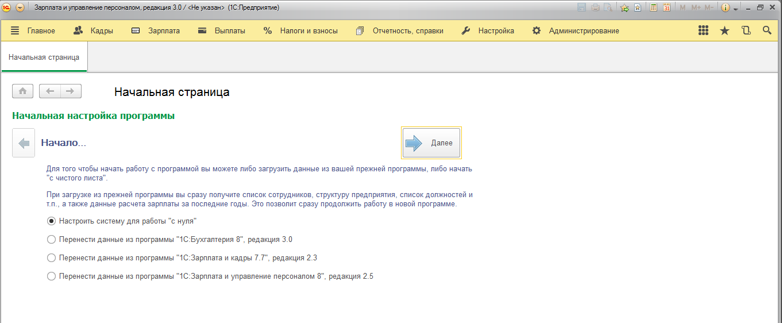Restore the window size
Viewport: 783px width, 323px height.
click(x=760, y=8)
